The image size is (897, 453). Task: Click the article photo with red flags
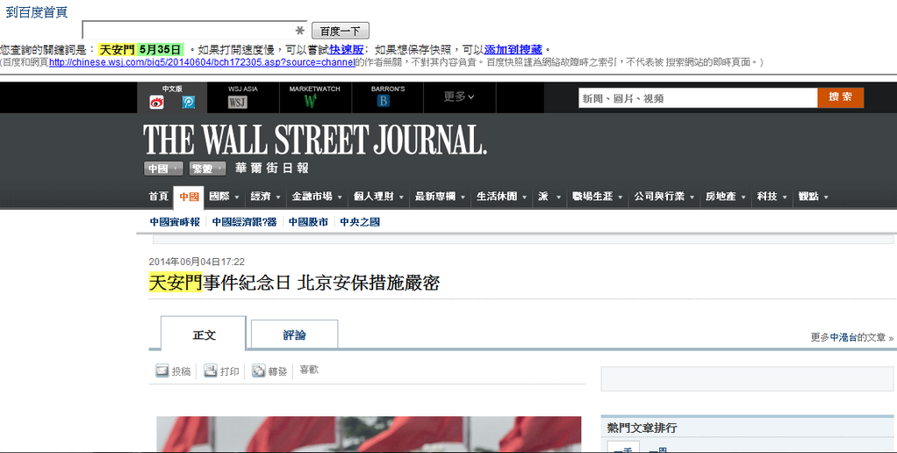pos(369,434)
